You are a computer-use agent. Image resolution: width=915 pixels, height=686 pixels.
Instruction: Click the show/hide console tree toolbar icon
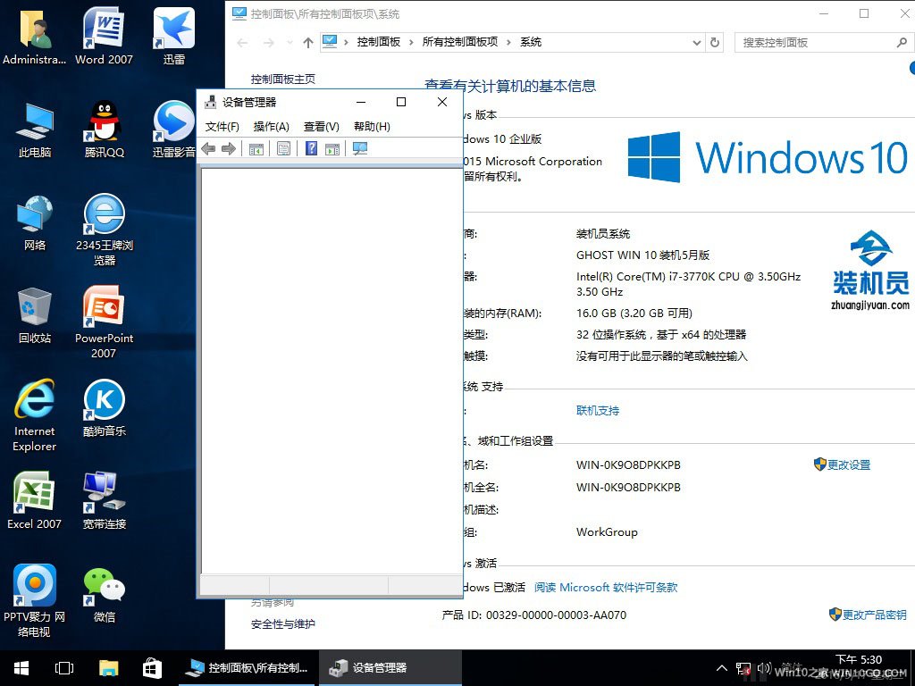(x=256, y=149)
